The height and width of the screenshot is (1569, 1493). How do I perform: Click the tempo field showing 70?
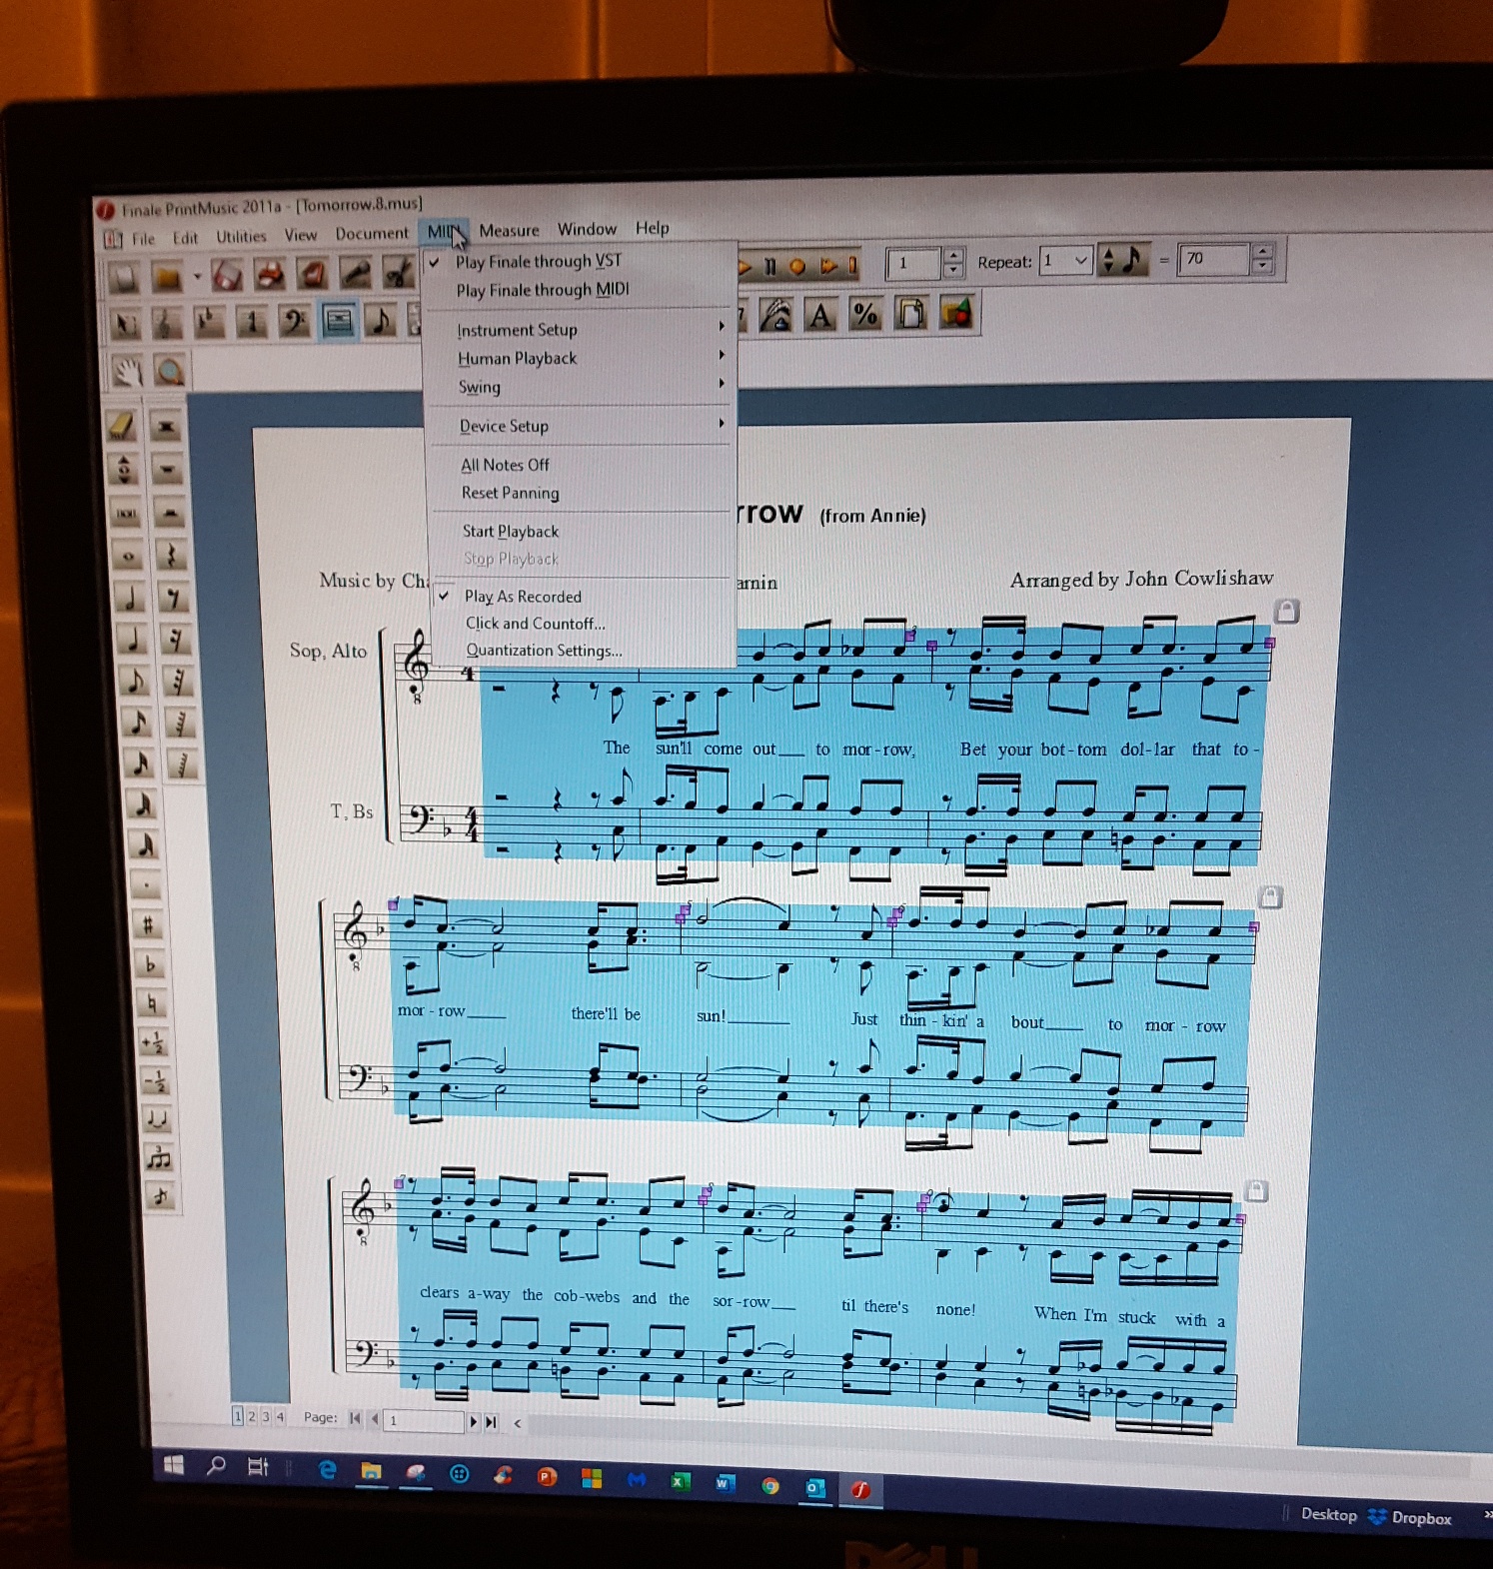pyautogui.click(x=1211, y=260)
